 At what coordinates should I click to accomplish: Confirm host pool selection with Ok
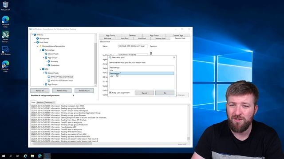coord(165,93)
